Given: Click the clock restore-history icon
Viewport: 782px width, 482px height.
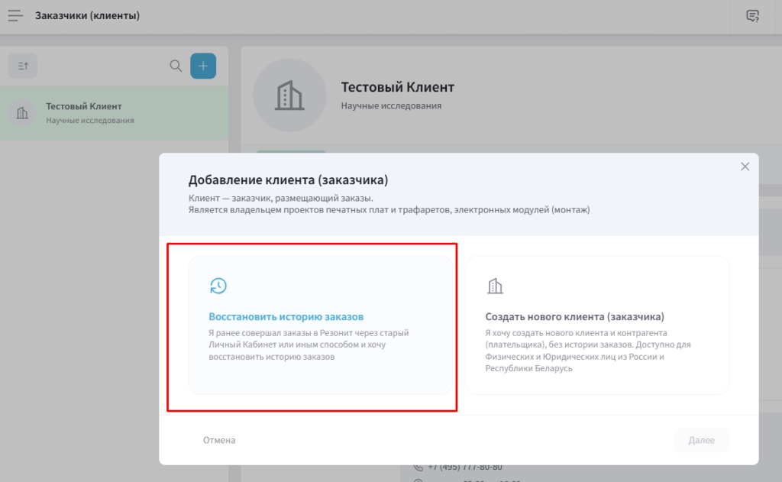Looking at the screenshot, I should [218, 286].
